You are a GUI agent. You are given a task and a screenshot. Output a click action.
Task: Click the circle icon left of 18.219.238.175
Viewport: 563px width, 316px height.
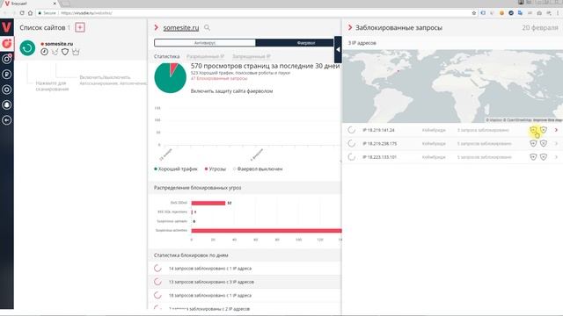pyautogui.click(x=352, y=144)
